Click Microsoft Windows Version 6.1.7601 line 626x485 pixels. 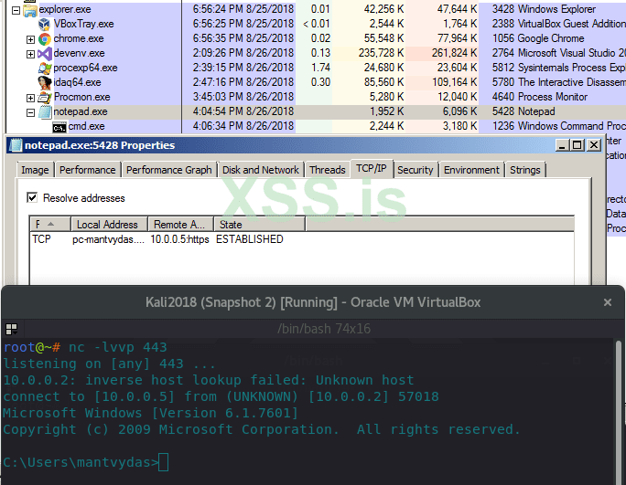[x=150, y=413]
